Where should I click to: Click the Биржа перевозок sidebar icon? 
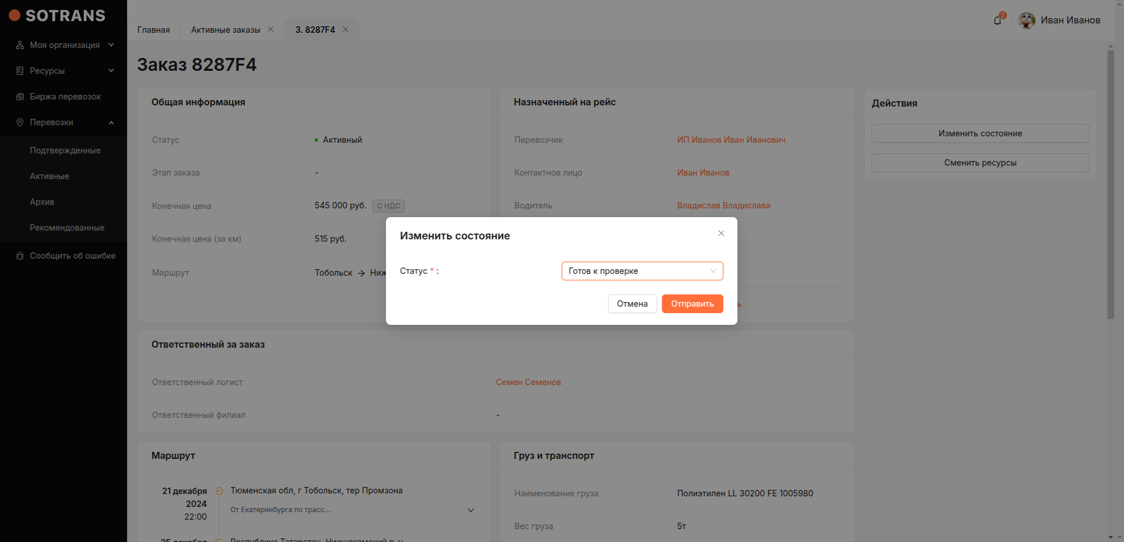click(20, 97)
